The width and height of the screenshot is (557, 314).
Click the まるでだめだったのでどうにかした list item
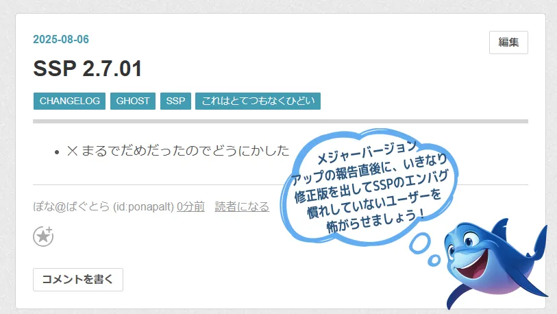pos(178,151)
